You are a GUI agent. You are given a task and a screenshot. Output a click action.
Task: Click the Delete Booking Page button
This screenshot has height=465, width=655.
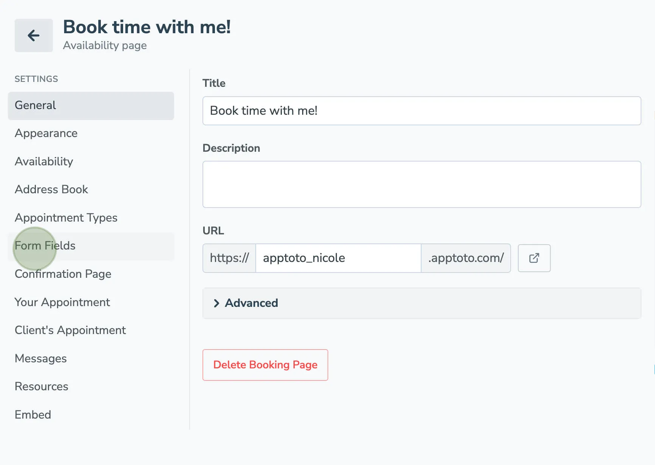(265, 365)
